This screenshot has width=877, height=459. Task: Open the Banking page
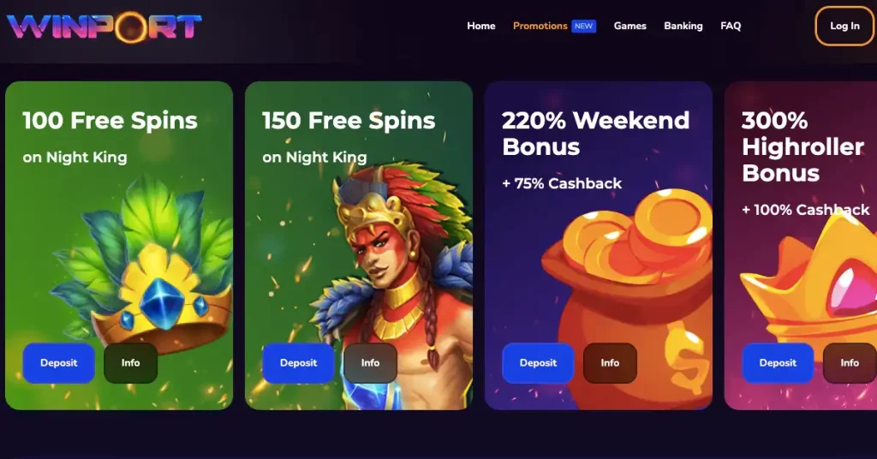coord(683,26)
